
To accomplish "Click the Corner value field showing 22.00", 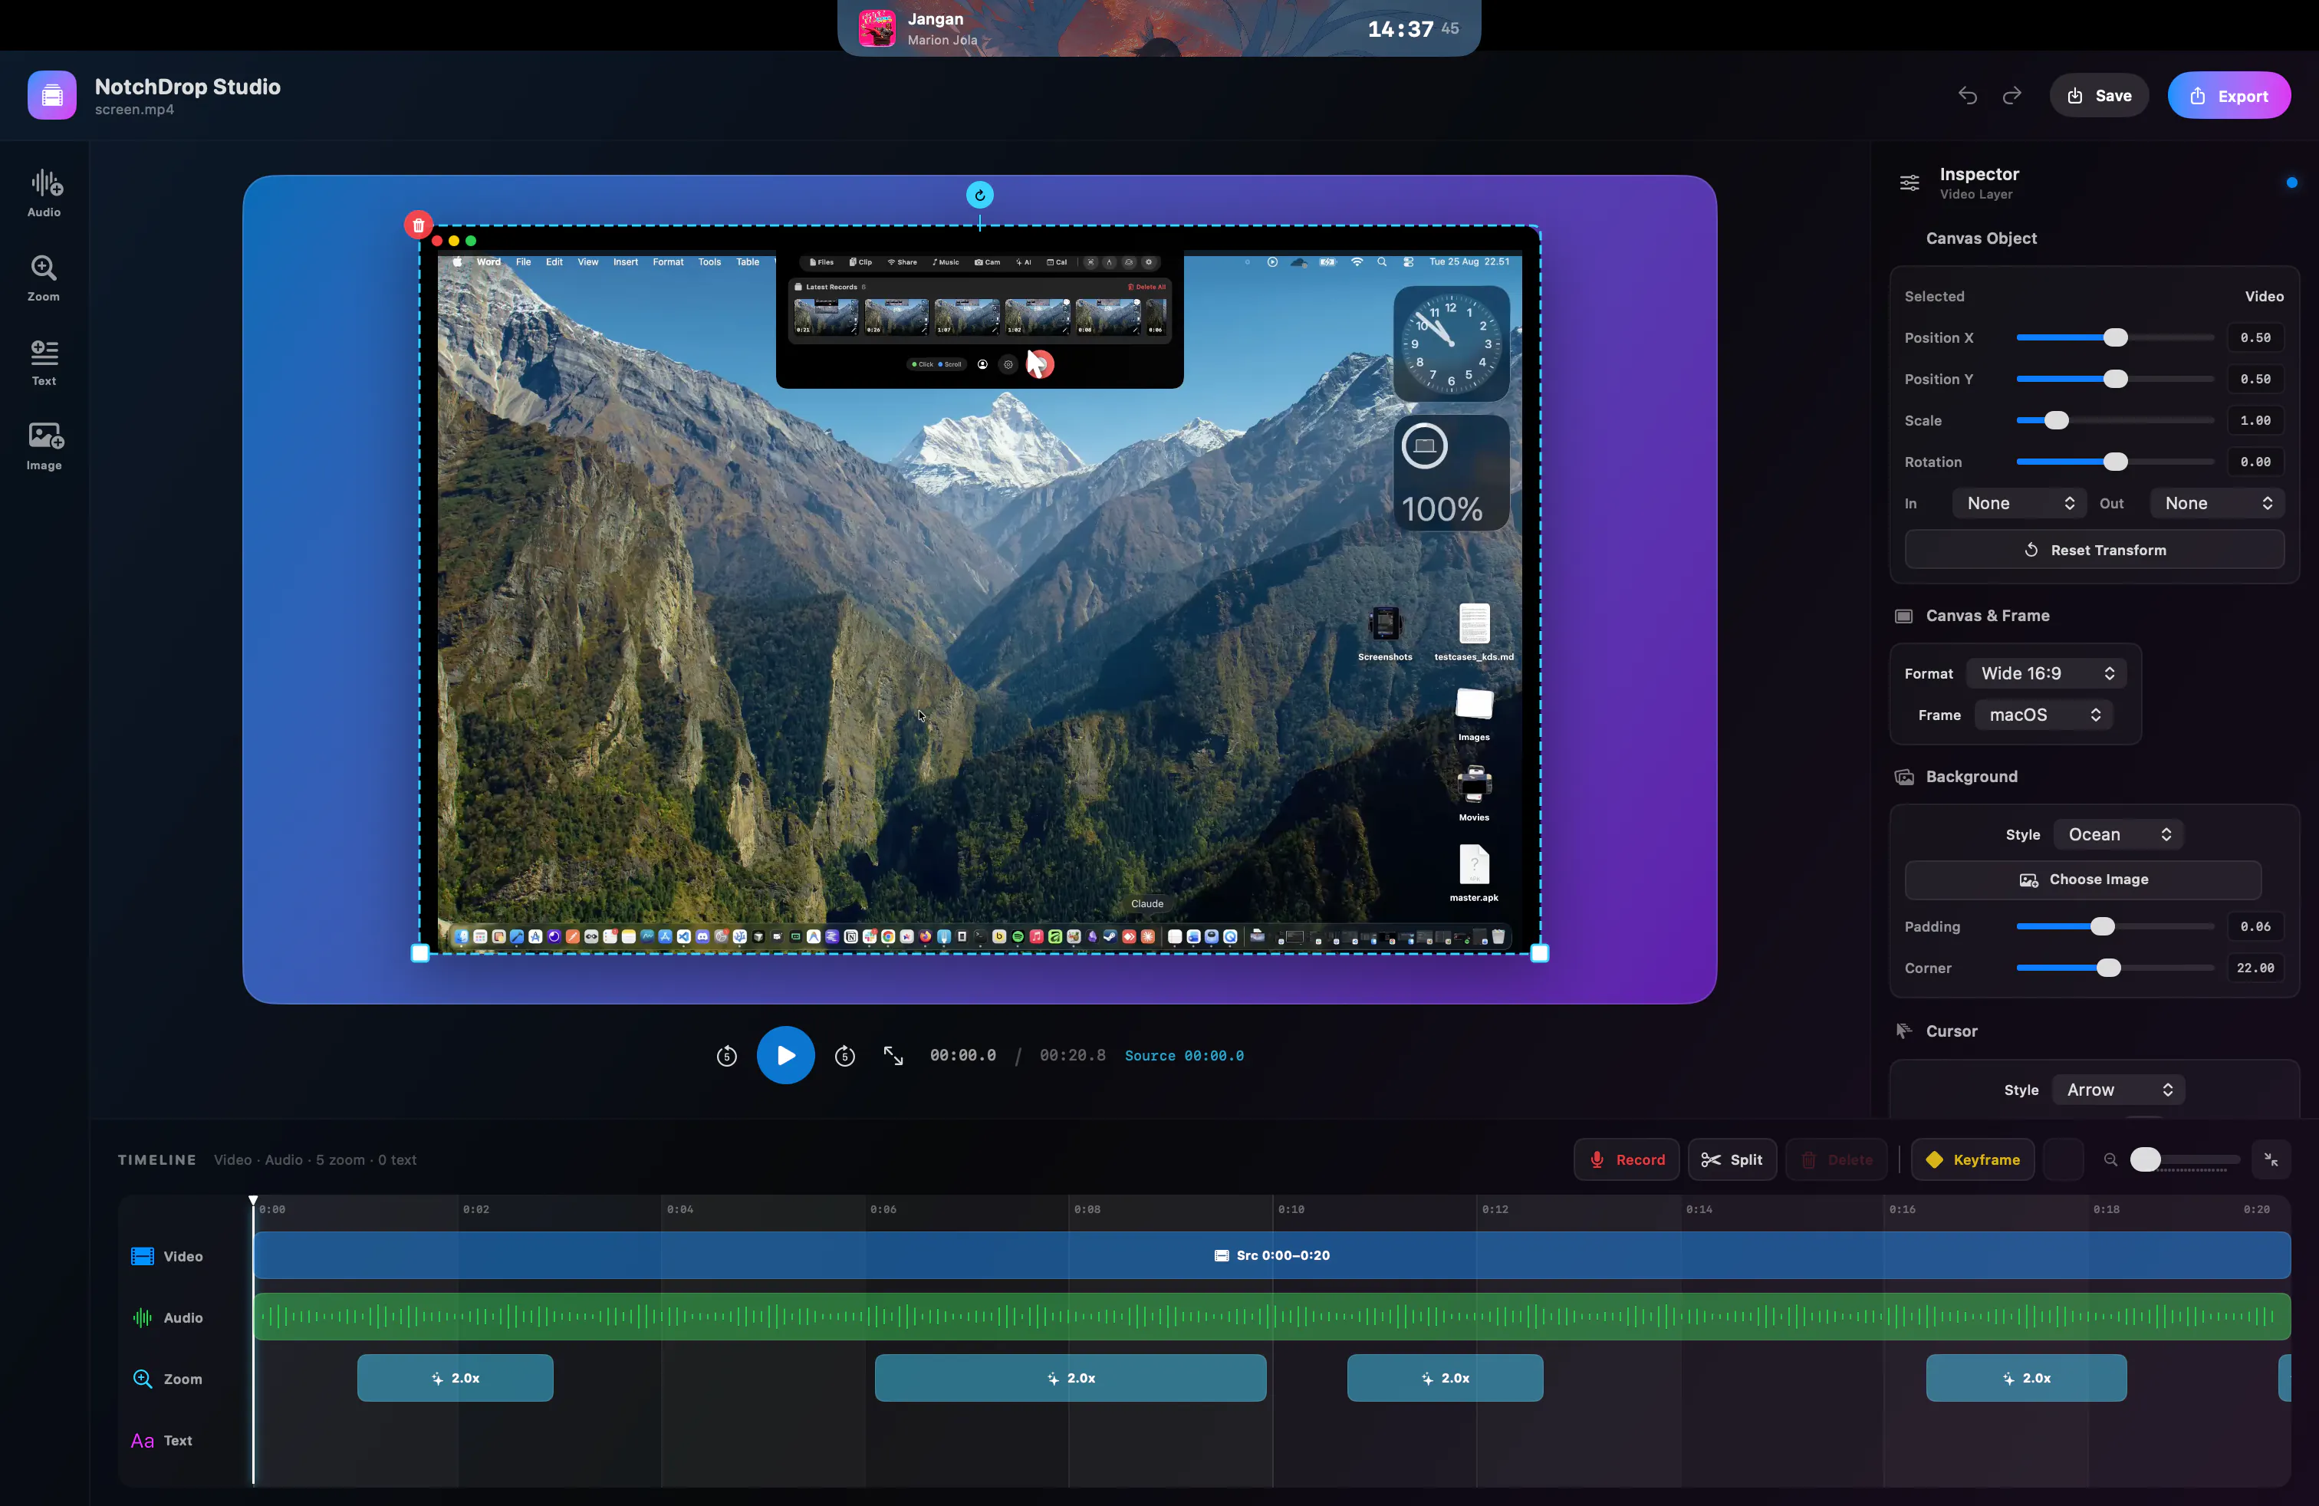I will (2255, 967).
